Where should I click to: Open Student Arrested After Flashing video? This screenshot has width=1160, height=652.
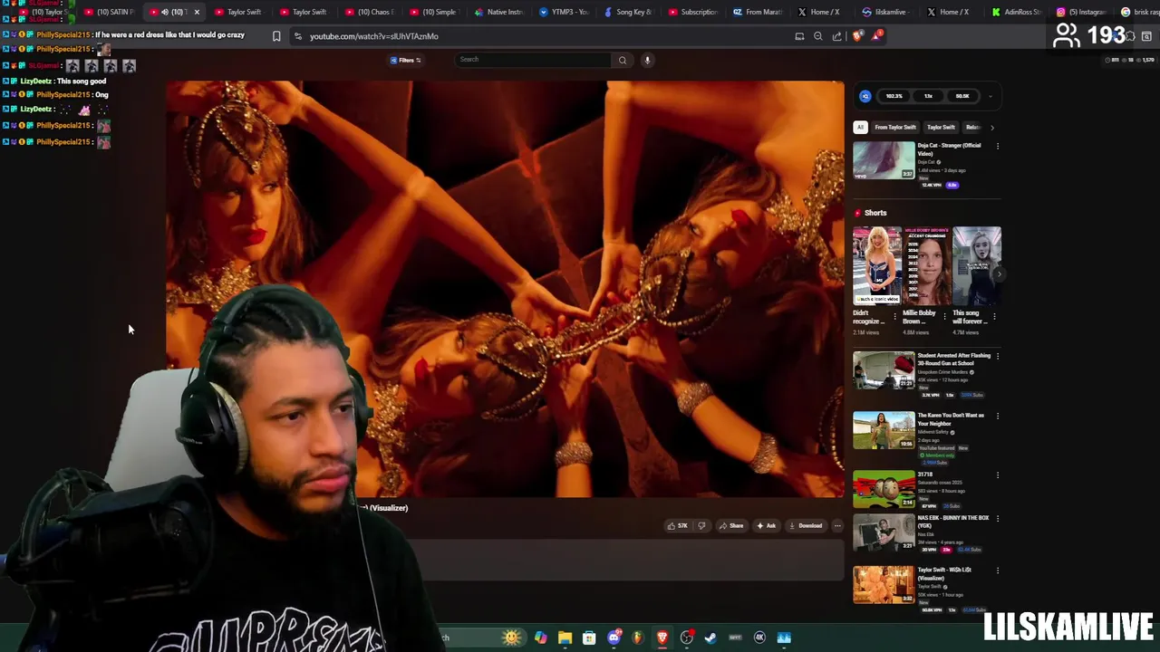(884, 370)
